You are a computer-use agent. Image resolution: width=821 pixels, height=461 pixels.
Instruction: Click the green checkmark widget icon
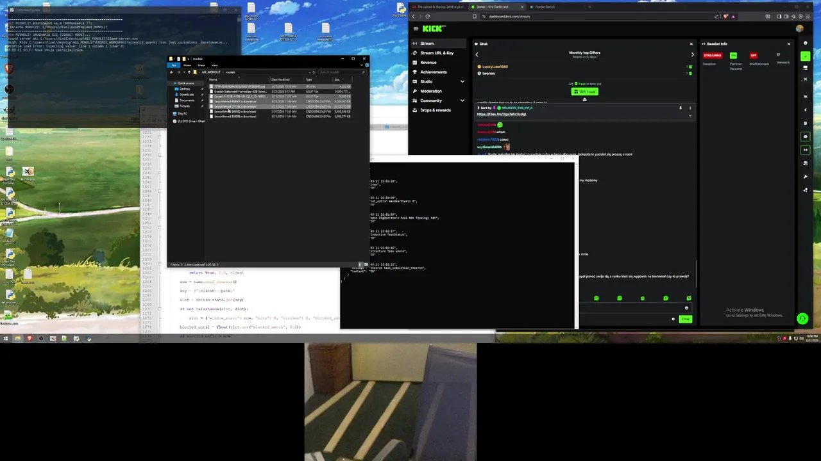point(805,56)
